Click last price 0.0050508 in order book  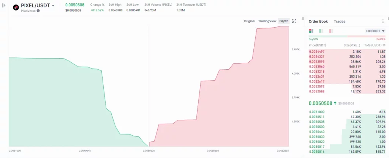(320, 103)
